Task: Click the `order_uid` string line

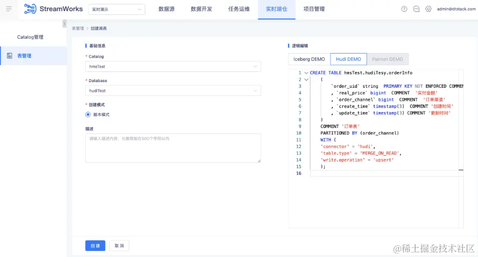Action: point(397,86)
